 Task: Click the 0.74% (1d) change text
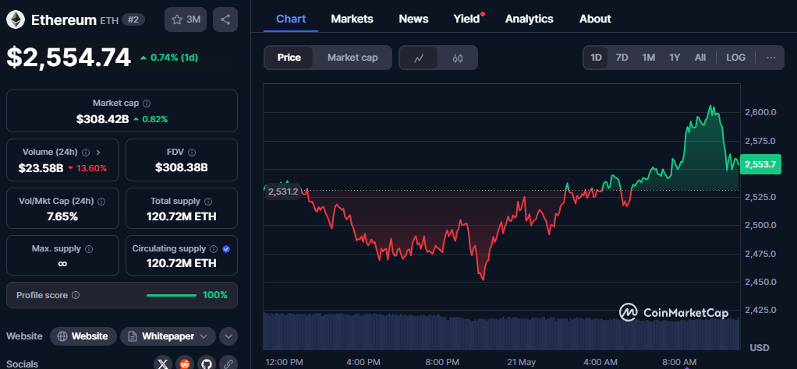click(x=169, y=58)
